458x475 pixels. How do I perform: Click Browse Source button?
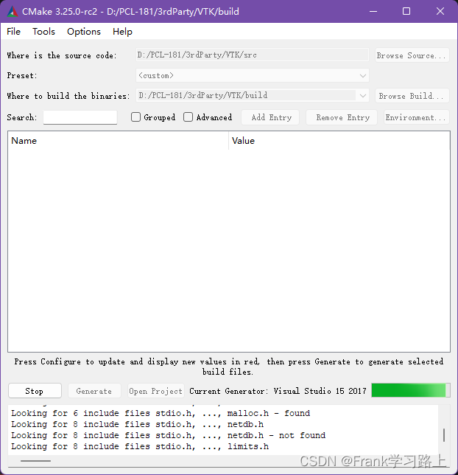pos(412,55)
